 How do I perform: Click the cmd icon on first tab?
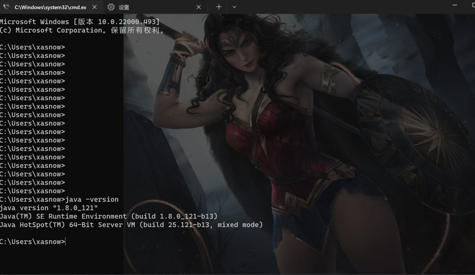pos(7,7)
